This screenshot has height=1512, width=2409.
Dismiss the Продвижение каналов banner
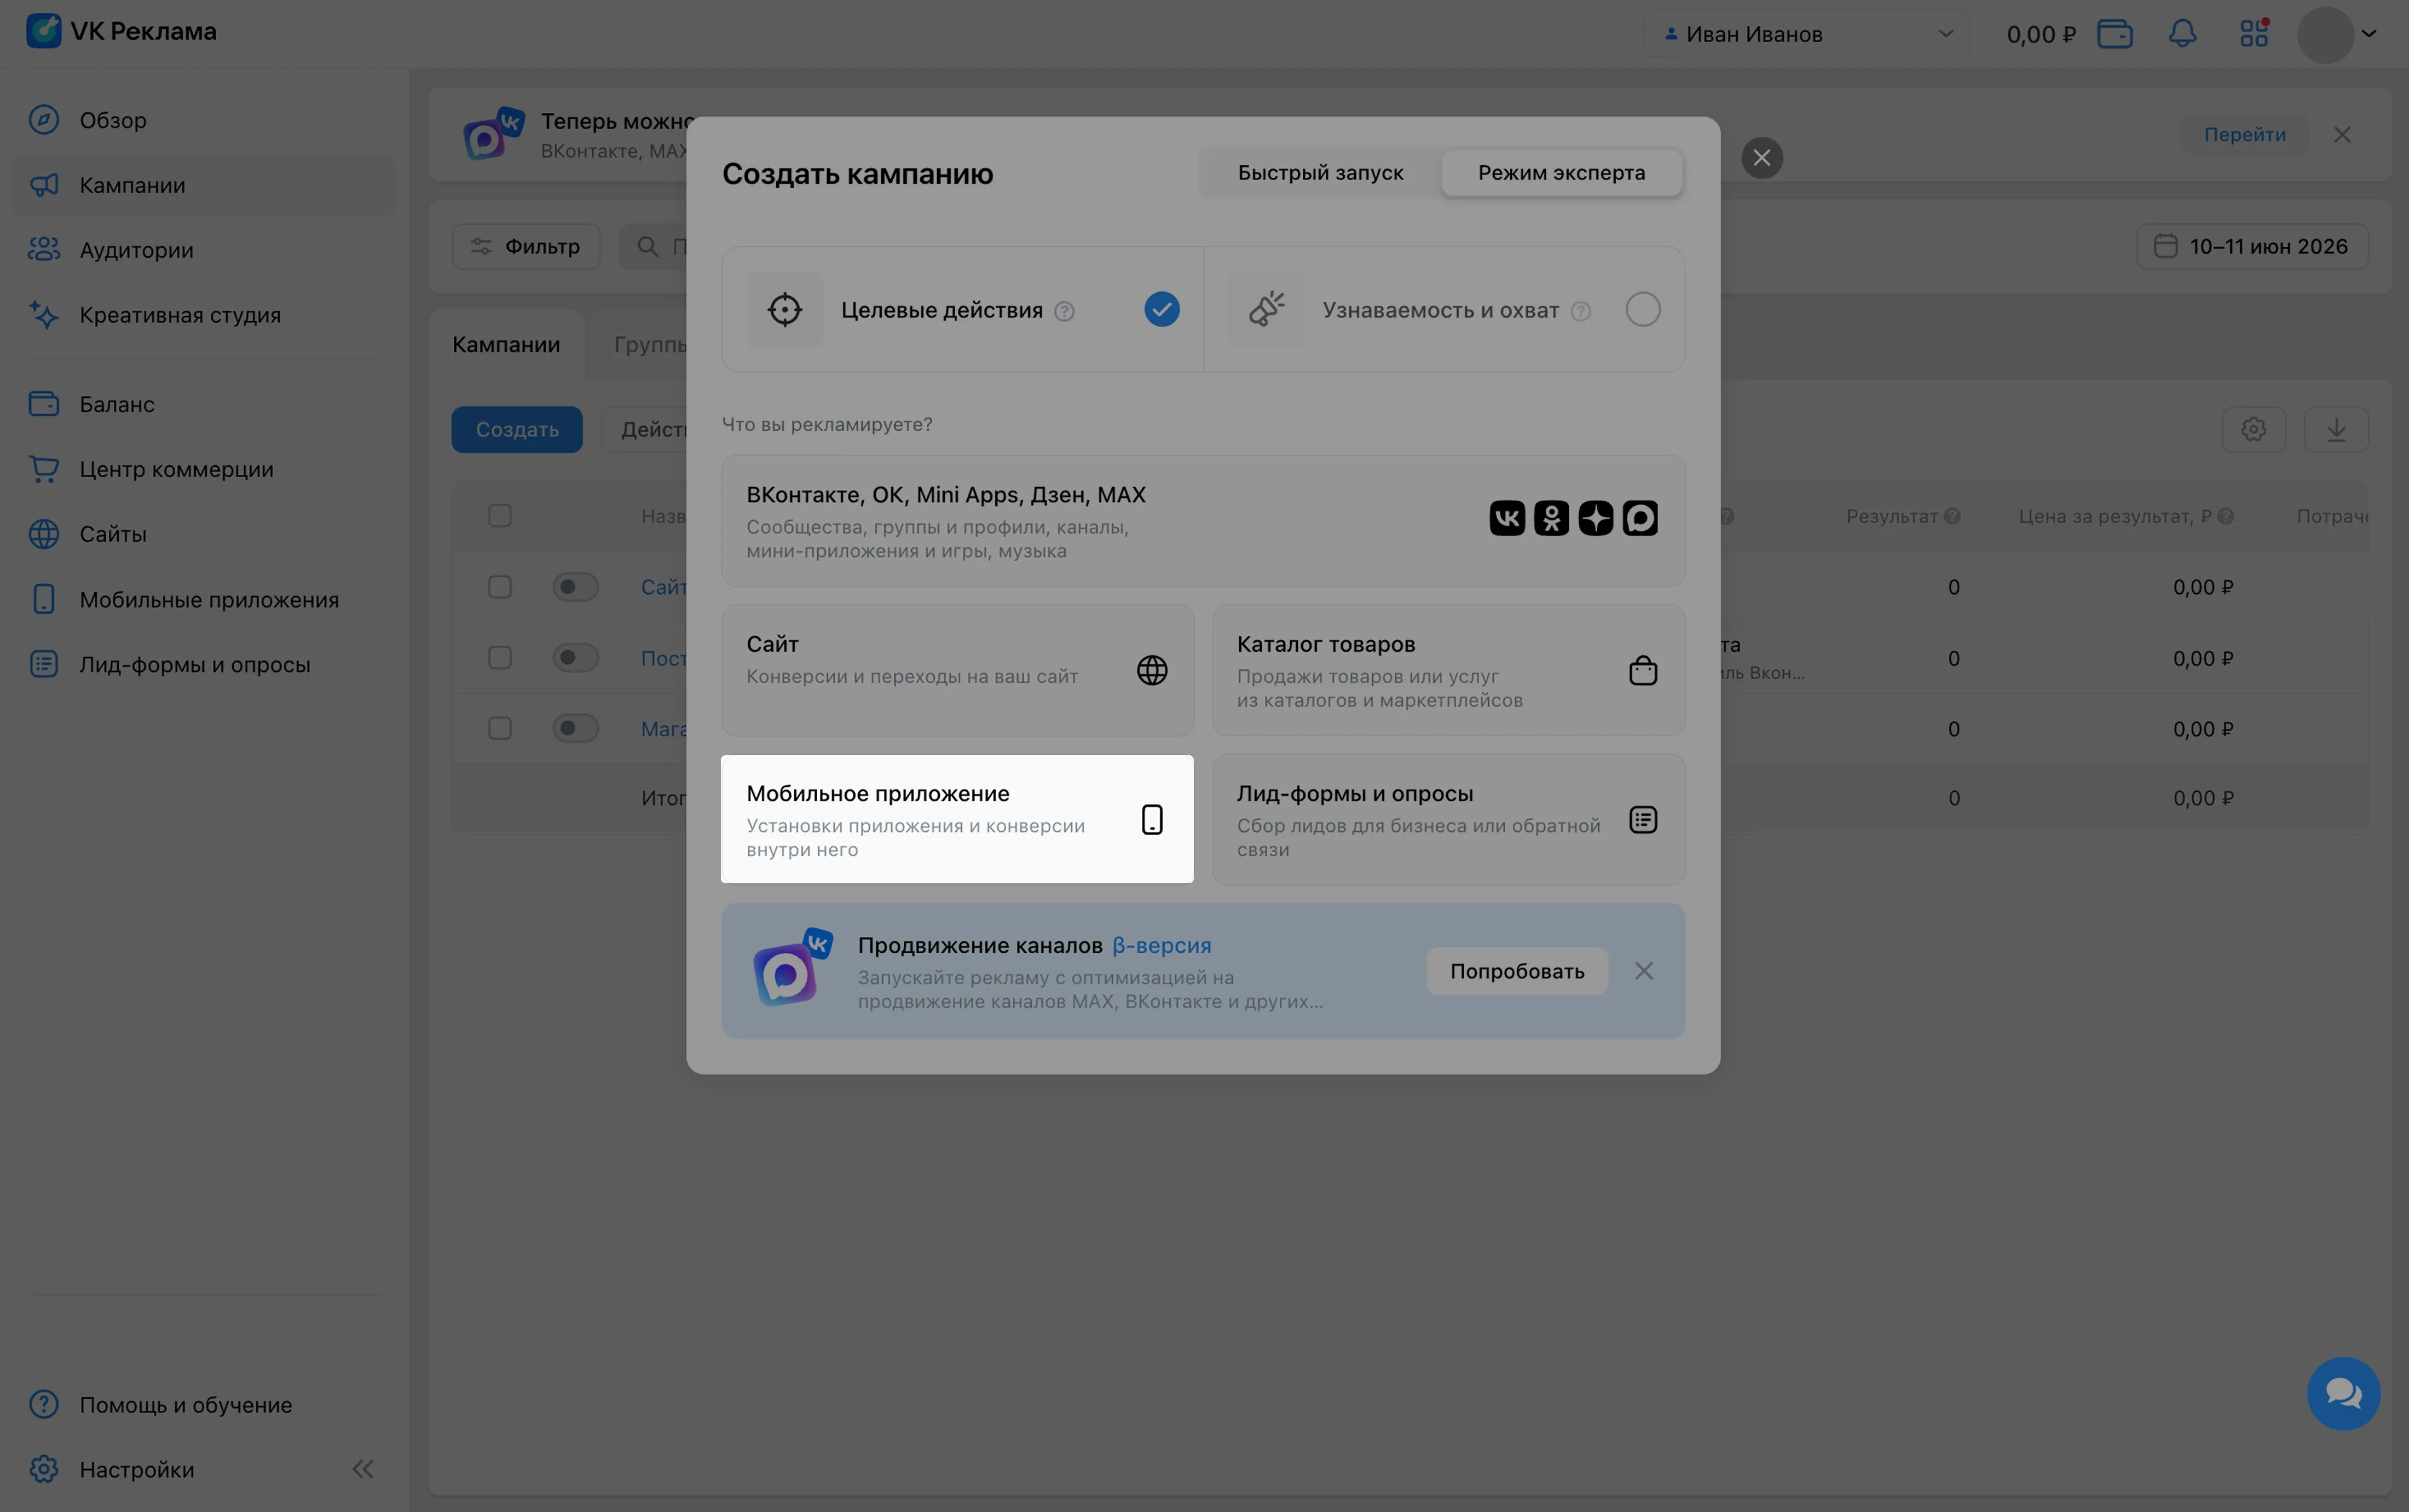tap(1643, 971)
